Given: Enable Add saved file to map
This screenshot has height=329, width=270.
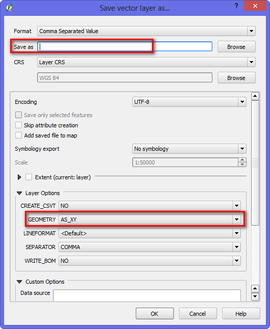Looking at the screenshot, I should 18,135.
